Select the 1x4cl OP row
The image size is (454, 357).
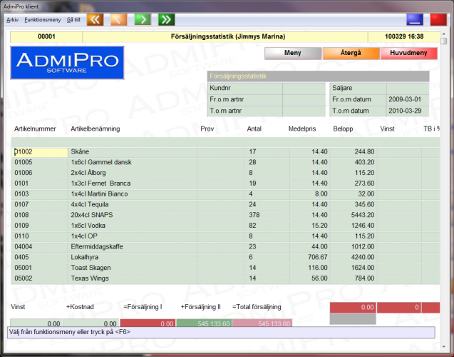[225, 236]
